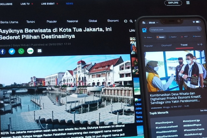Viewport: 207px width, 138px height.
Task: Share article via LINE icon
Action: pyautogui.click(x=30, y=51)
